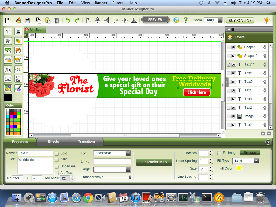Image resolution: width=276 pixels, height=207 pixels.
Task: Check the Fill Image checkbox
Action: coord(219,153)
